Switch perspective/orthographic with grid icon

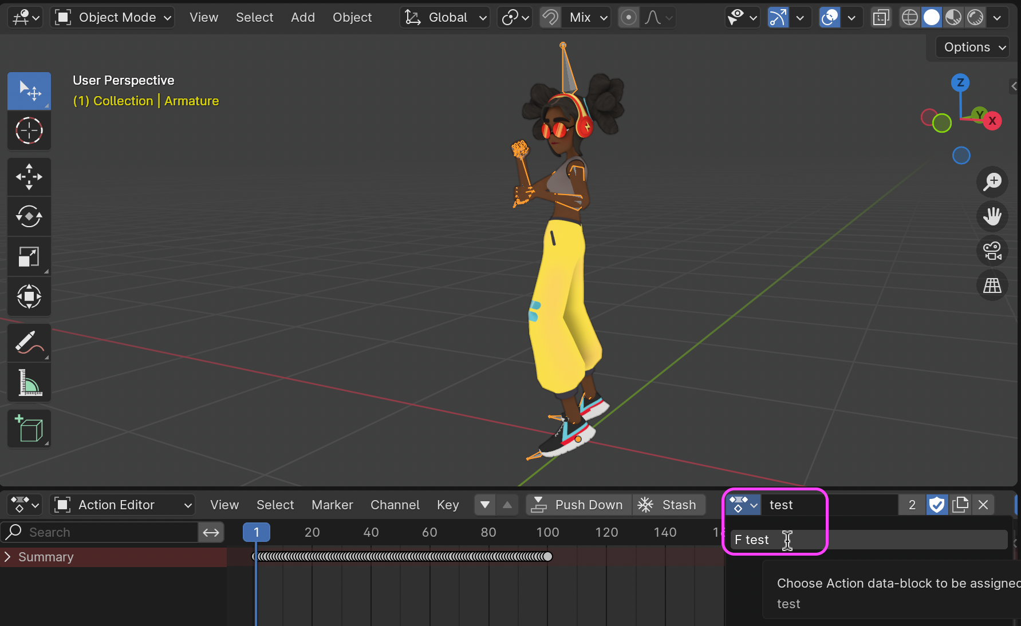pos(992,285)
